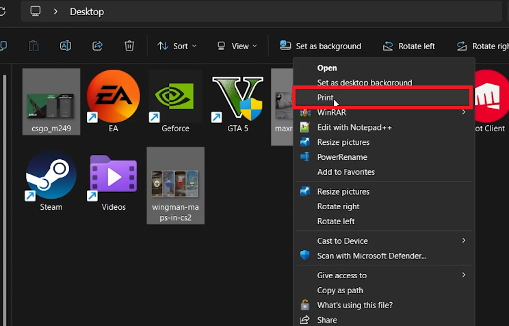Viewport: 509px width, 326px height.
Task: Open the Sort dropdown
Action: click(x=177, y=46)
